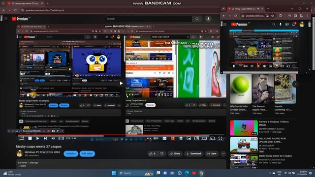Switch main player to miniplayer

[x=189, y=138]
